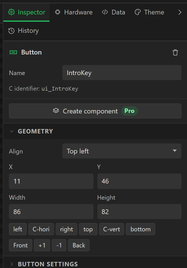This screenshot has height=268, width=187.
Task: Click the C identifier ui_IntroKey text
Action: pyautogui.click(x=44, y=89)
